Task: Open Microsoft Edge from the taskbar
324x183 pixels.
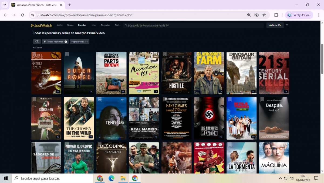Action: click(112, 178)
